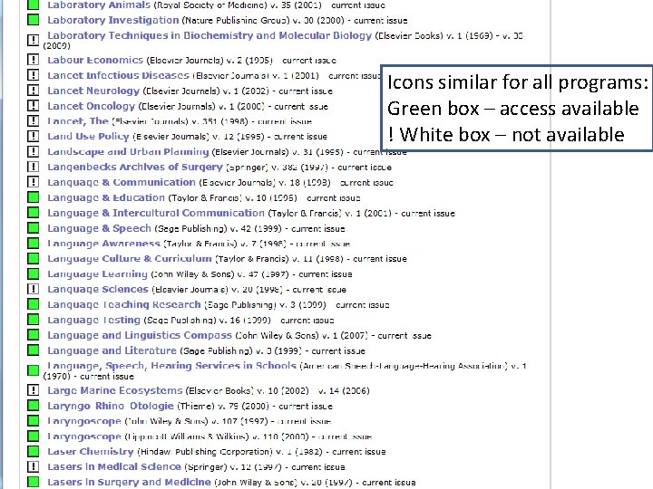Screen dimensions: 653x489
Task: Open the Lancet Infectious Diseases link
Action: tap(118, 75)
